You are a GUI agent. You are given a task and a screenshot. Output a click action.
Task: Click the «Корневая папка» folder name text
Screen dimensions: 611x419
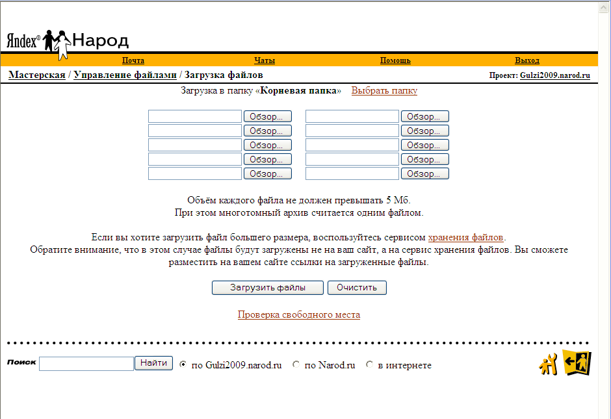[298, 90]
